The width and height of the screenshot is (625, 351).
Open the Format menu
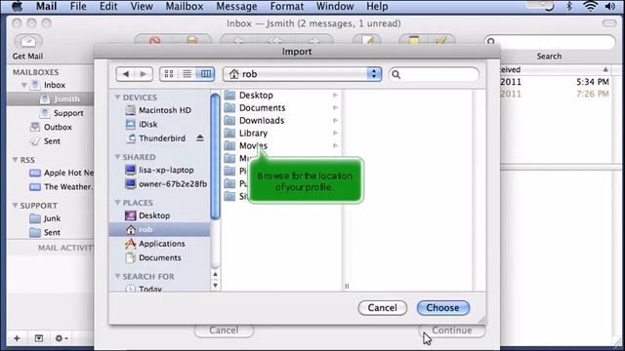(x=286, y=7)
